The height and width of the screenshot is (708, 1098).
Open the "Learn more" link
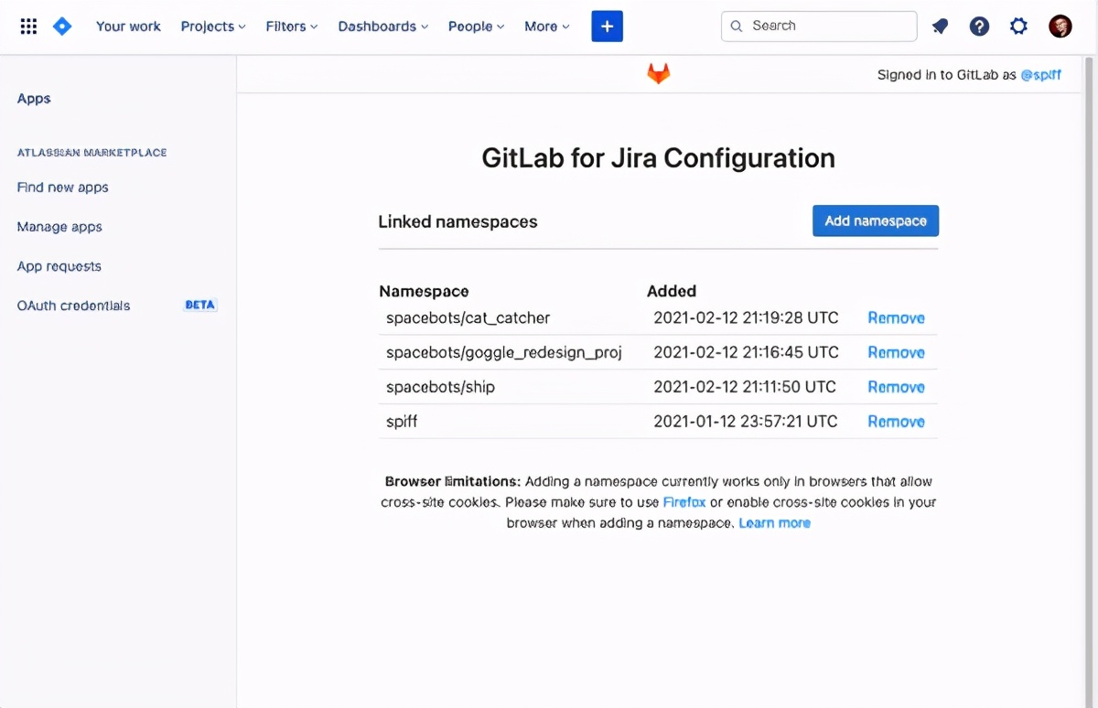774,522
